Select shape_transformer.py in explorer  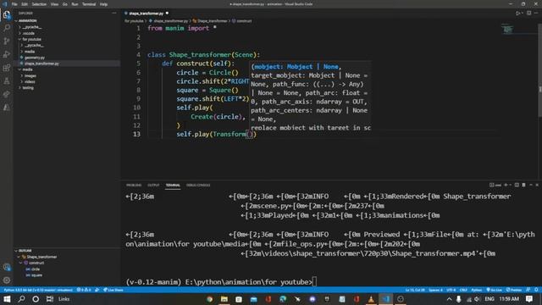click(x=41, y=64)
